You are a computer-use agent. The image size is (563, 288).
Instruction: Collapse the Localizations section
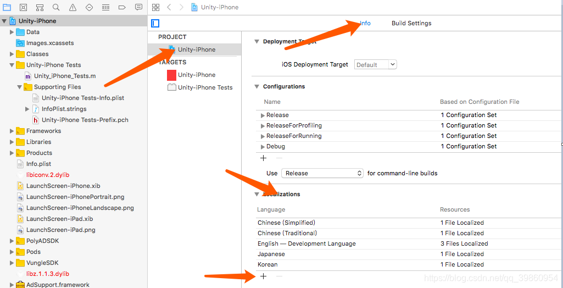pyautogui.click(x=257, y=194)
